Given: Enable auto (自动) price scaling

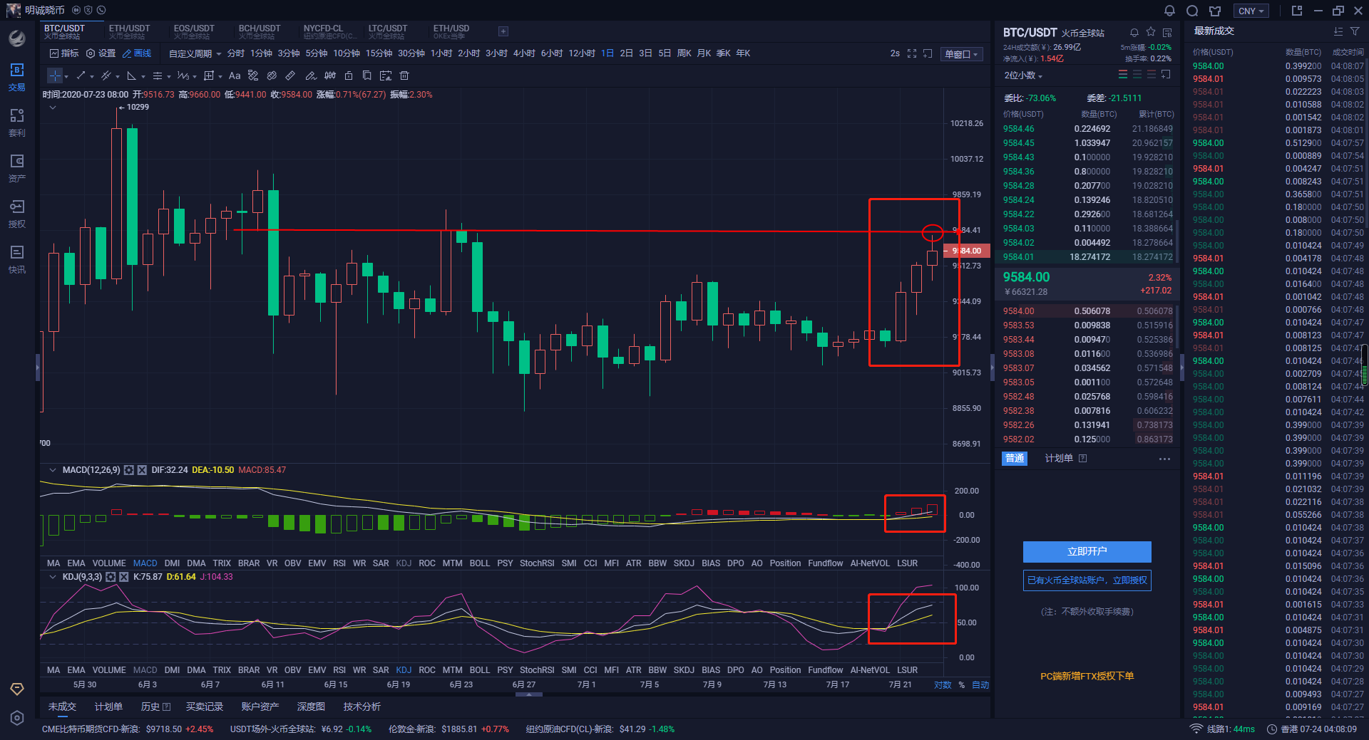Looking at the screenshot, I should (980, 685).
